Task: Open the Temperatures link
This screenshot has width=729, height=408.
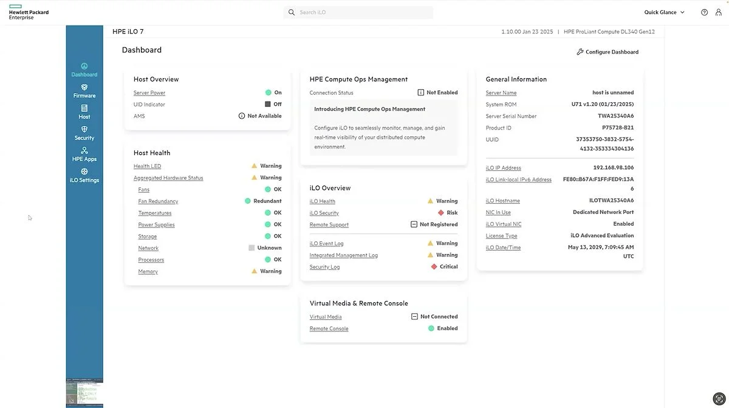Action: coord(155,213)
